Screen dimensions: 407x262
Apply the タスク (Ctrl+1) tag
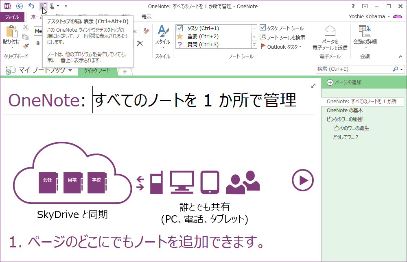tap(212, 28)
